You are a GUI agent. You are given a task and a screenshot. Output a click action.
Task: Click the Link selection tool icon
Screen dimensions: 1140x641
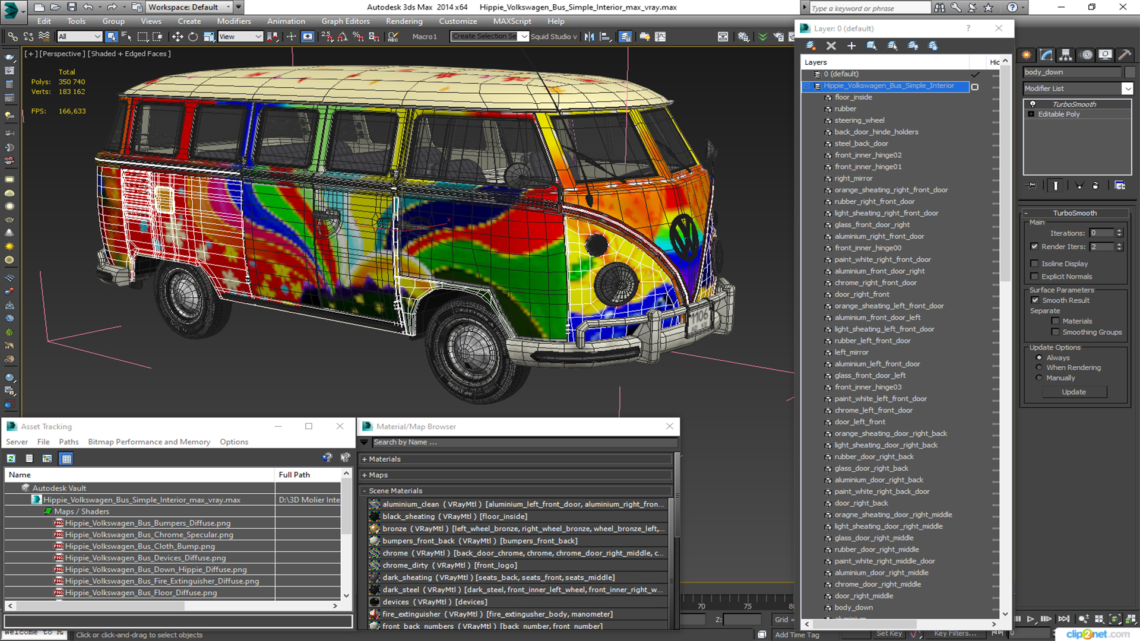point(12,37)
